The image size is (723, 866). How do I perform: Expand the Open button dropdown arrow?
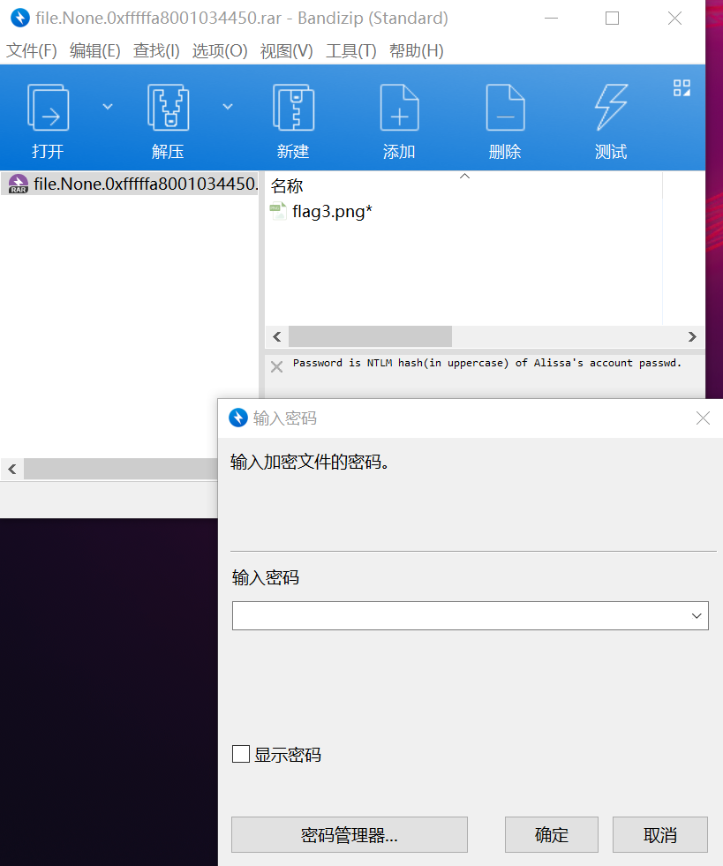click(108, 106)
